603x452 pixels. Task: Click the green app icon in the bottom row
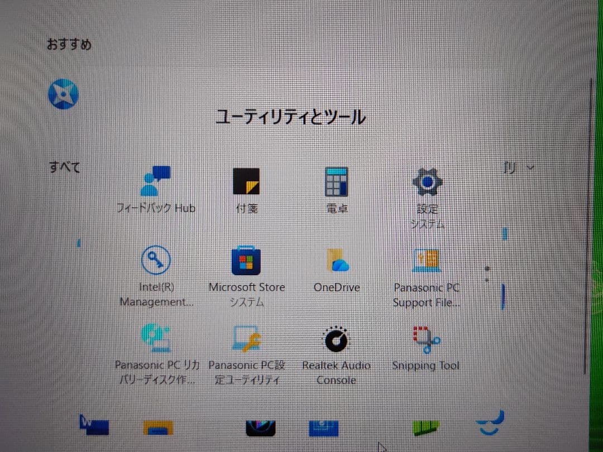427,427
